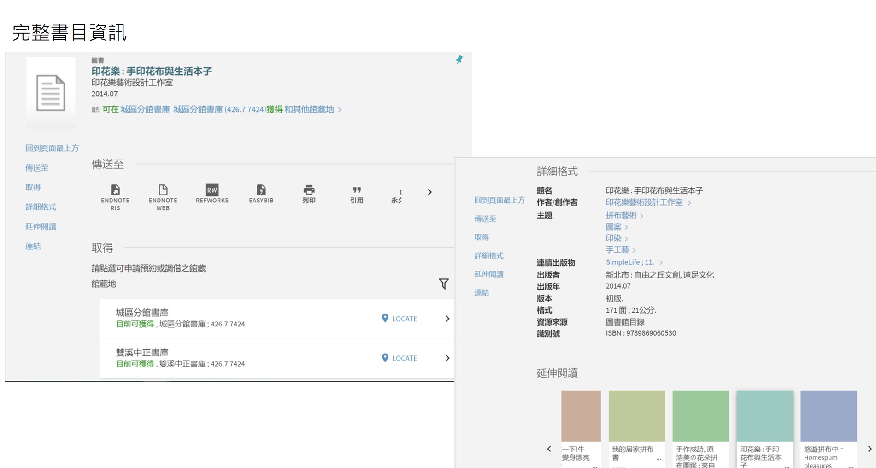The height and width of the screenshot is (468, 876).
Task: Choose the EasyBib export icon
Action: 261,190
